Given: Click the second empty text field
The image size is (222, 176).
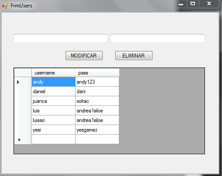Looking at the screenshot, I should click(158, 38).
